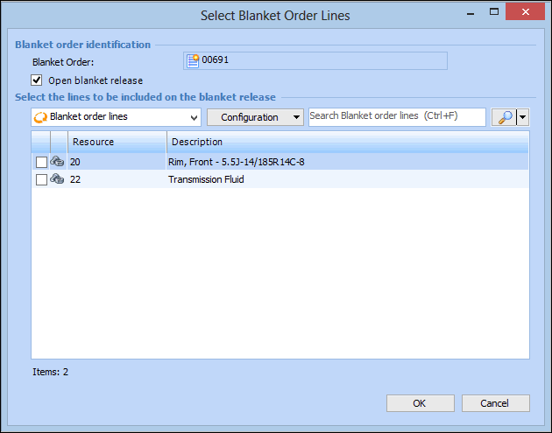The image size is (552, 433).
Task: Click the resource icon for line 20
Action: (58, 162)
